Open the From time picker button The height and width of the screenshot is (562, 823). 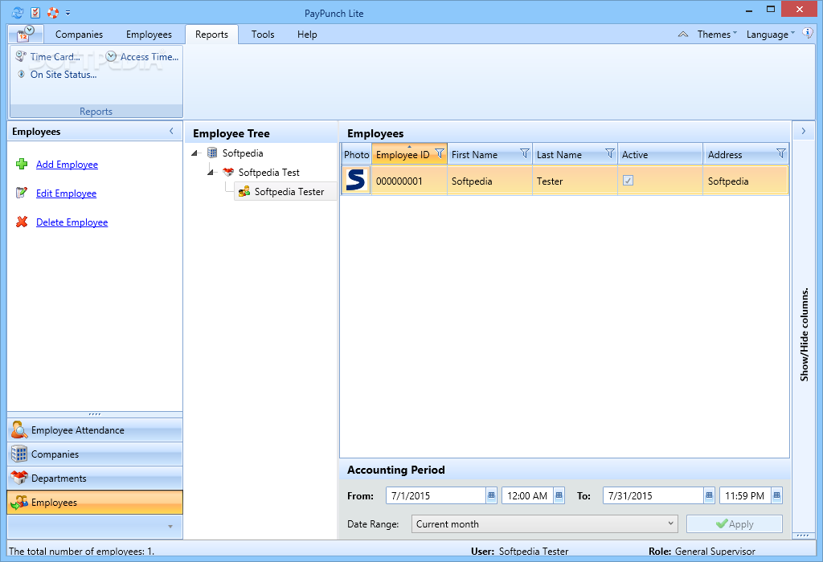pyautogui.click(x=559, y=495)
